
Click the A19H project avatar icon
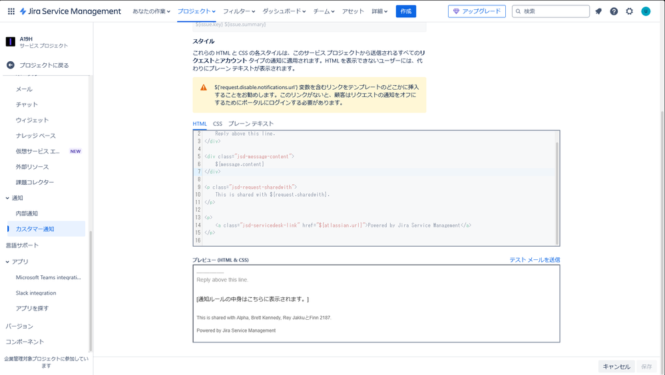click(11, 41)
